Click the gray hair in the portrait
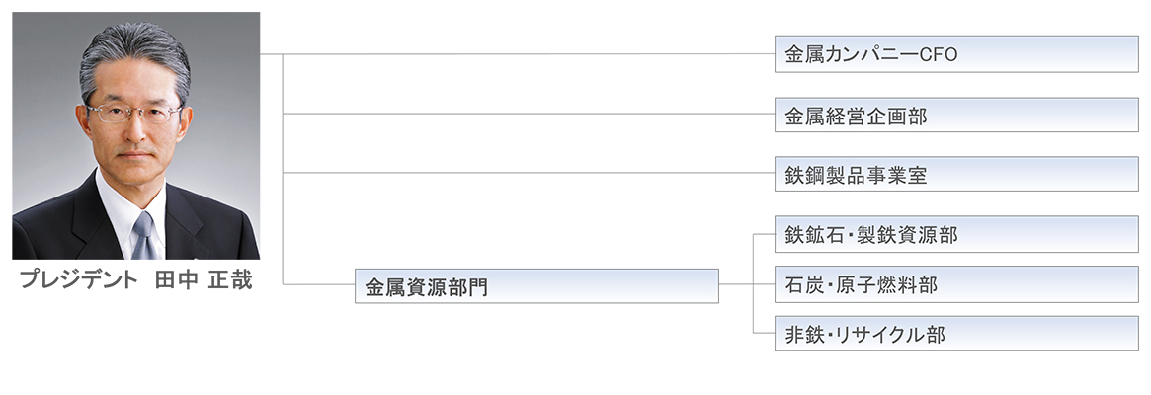Viewport: 1151px width, 395px height. (x=133, y=49)
